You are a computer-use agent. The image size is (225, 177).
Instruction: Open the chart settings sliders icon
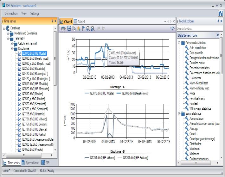[172, 28]
